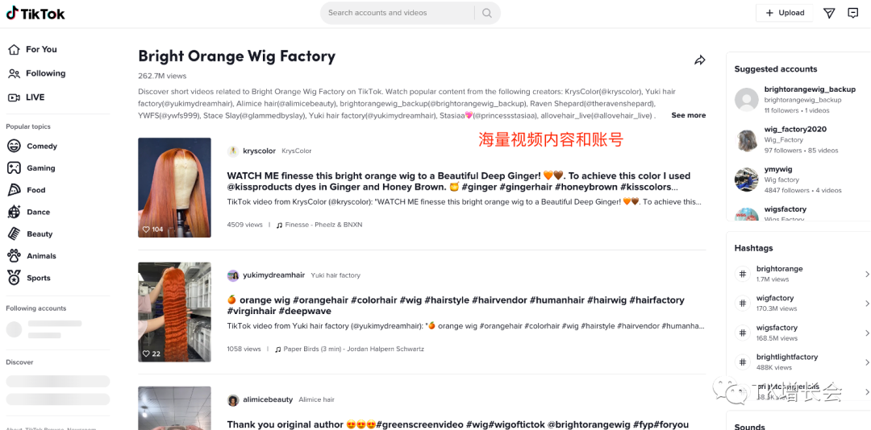This screenshot has width=871, height=430.
Task: Click the search magnifier icon
Action: (x=487, y=13)
